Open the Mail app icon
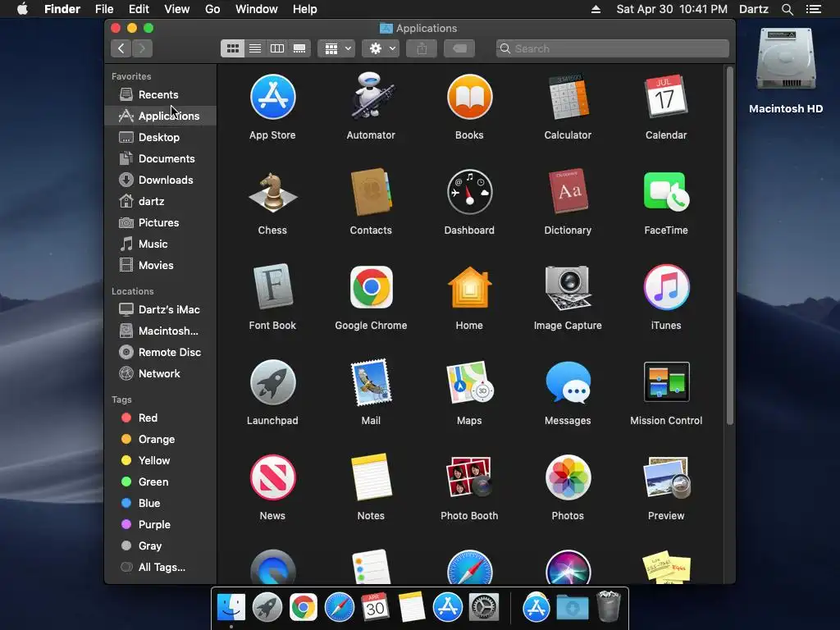This screenshot has height=630, width=840. point(371,382)
